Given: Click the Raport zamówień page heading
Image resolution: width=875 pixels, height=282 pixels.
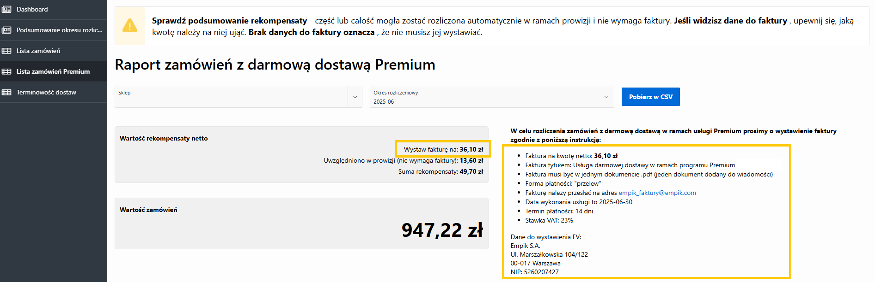Looking at the screenshot, I should point(275,65).
